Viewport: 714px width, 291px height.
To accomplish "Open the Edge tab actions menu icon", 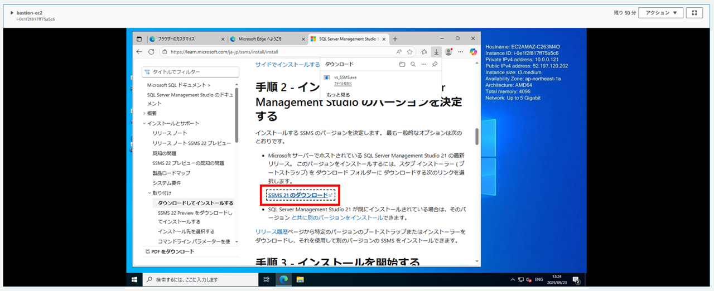I will 139,39.
